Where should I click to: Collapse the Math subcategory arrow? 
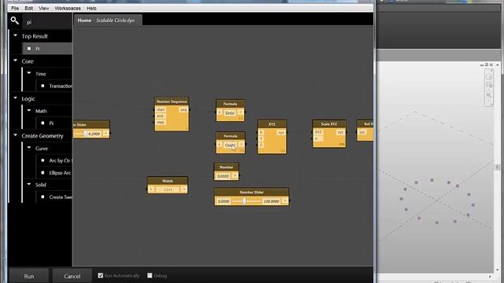coord(29,110)
